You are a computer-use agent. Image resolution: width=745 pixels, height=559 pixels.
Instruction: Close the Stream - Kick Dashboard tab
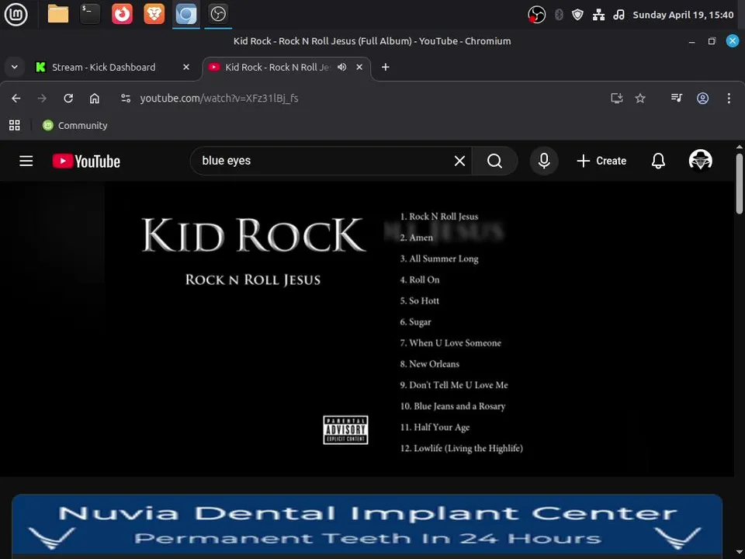pos(186,67)
